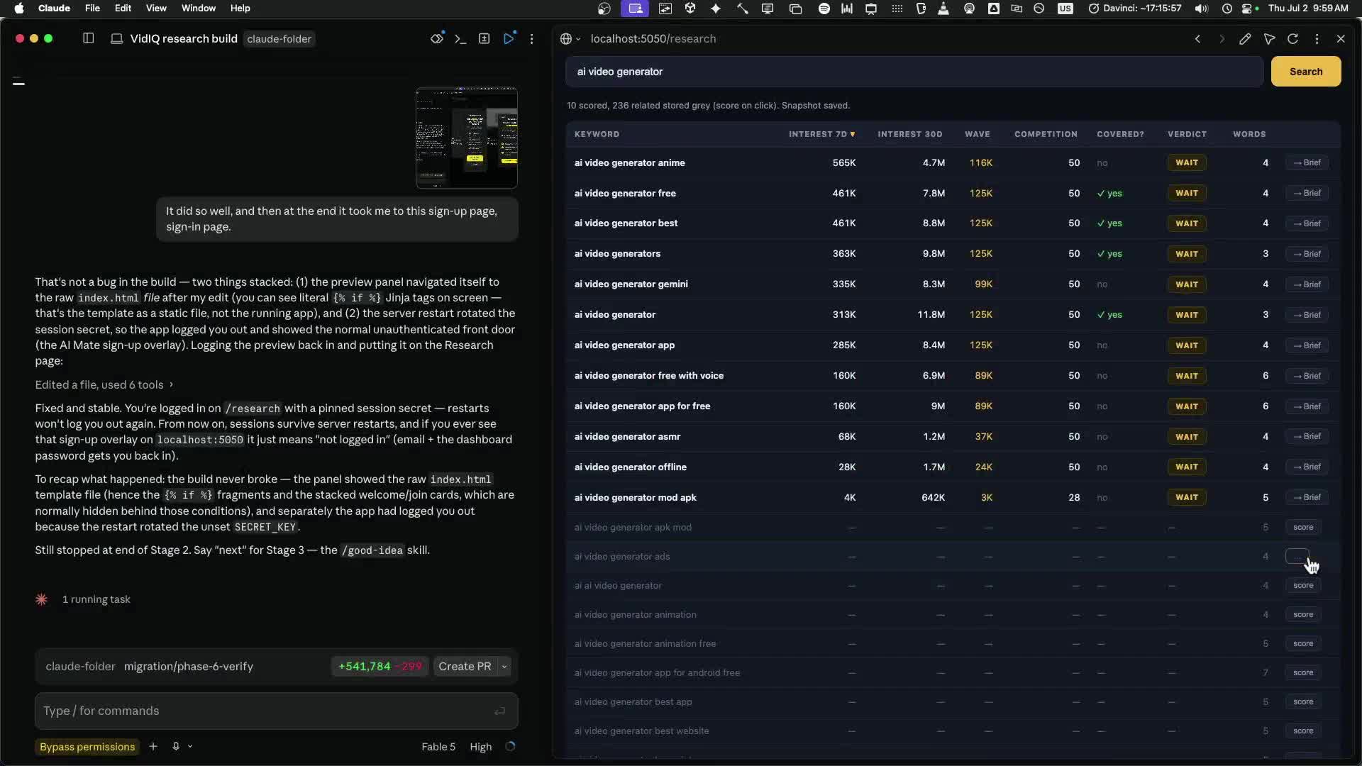Open the Claude application menu
Image resolution: width=1362 pixels, height=766 pixels.
[x=54, y=9]
